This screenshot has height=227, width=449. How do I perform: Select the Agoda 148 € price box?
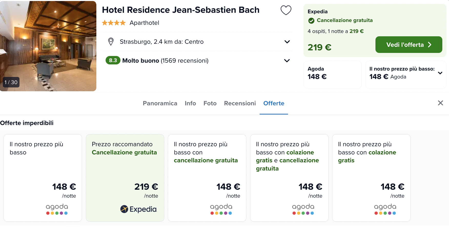[332, 74]
